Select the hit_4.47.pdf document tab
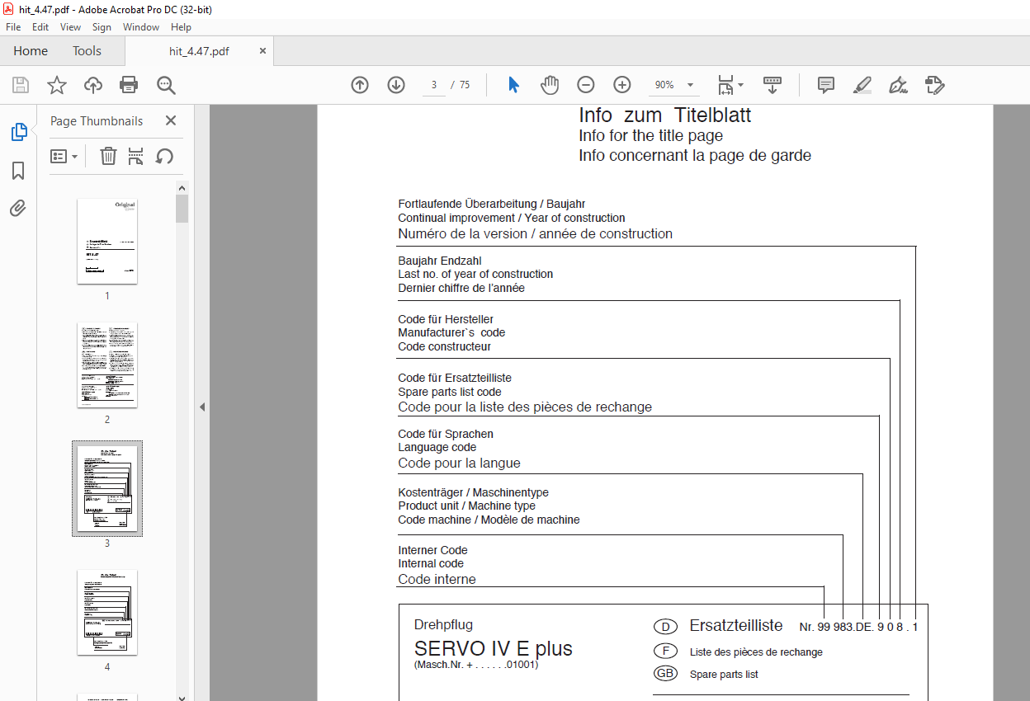1030x701 pixels. coord(199,51)
